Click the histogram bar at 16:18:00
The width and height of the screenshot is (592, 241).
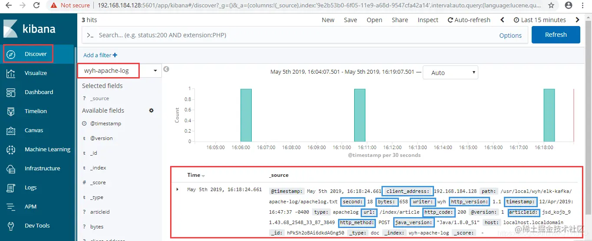tap(549, 115)
